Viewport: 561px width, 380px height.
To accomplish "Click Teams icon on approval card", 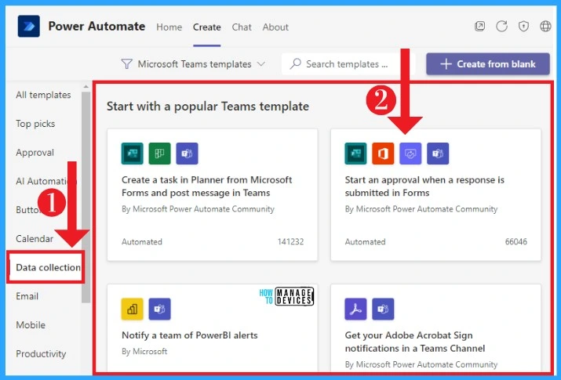I will tap(438, 154).
